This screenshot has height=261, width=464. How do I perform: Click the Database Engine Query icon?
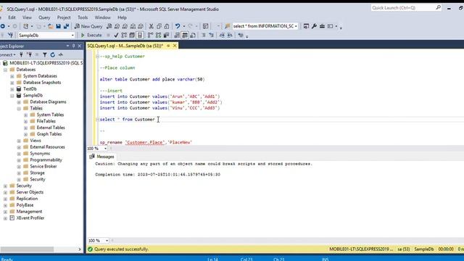[109, 26]
